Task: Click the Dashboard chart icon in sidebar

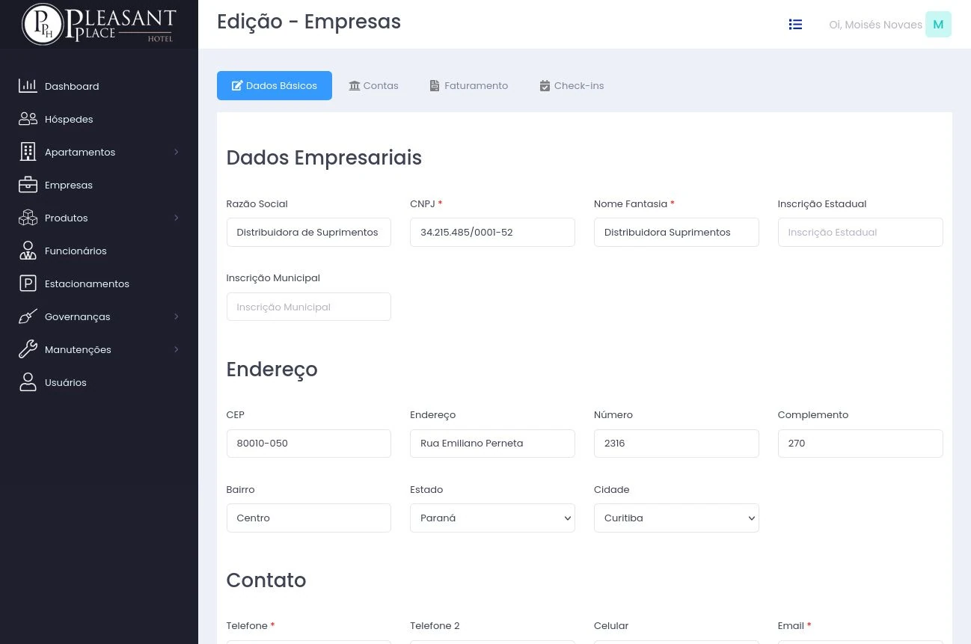Action: (x=28, y=86)
